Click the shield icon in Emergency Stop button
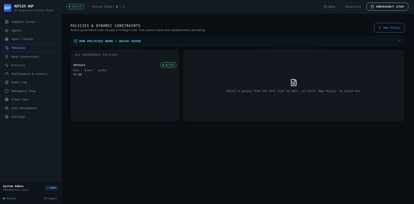Image resolution: width=414 pixels, height=204 pixels. [372, 7]
